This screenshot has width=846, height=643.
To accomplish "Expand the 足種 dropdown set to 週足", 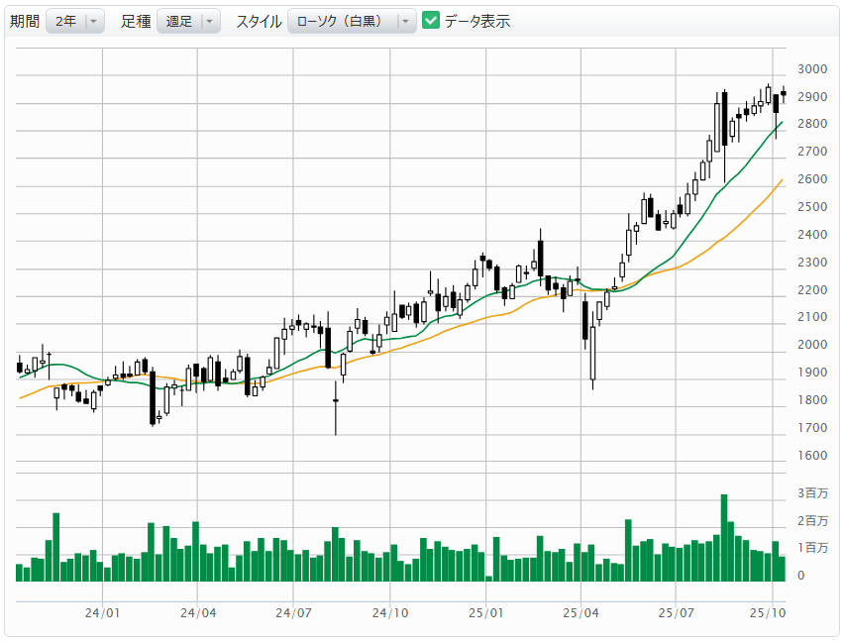I will click(x=188, y=21).
